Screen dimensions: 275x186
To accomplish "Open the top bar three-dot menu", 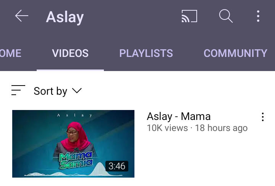I will click(x=258, y=16).
